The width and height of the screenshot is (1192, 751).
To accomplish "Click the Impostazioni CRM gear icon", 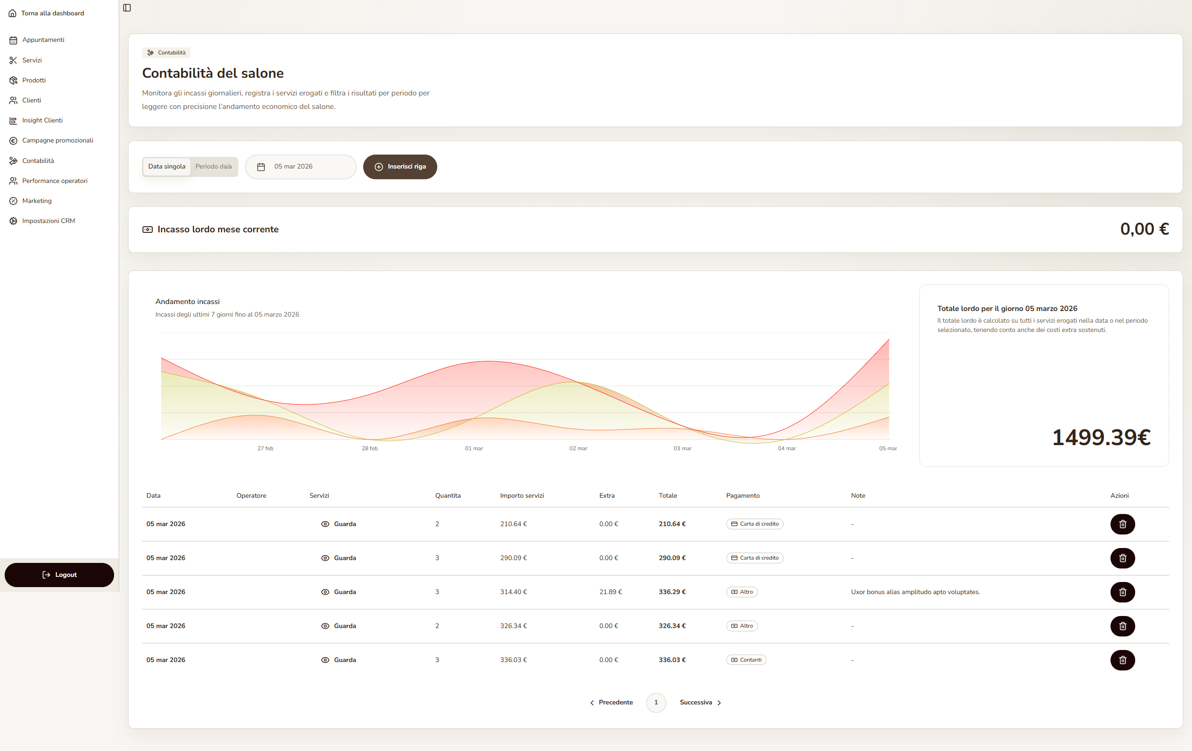I will (x=14, y=221).
